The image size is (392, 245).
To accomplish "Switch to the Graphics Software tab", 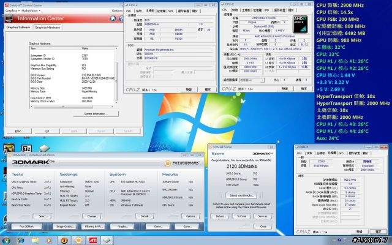I will click(18, 27).
